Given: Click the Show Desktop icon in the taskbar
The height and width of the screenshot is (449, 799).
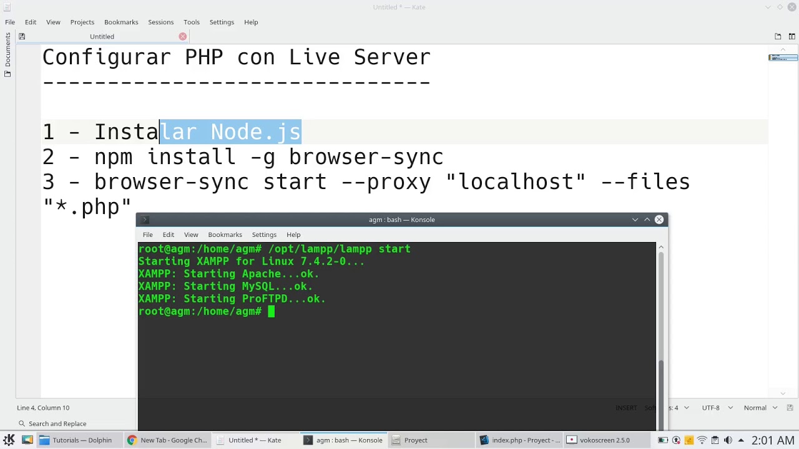Looking at the screenshot, I should pyautogui.click(x=27, y=440).
